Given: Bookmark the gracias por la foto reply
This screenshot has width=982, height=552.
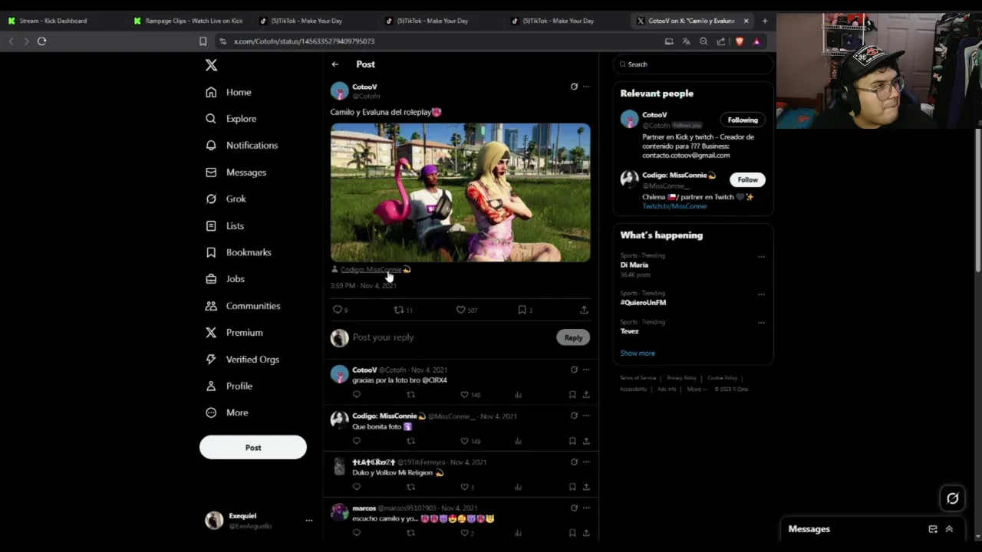Looking at the screenshot, I should click(572, 395).
